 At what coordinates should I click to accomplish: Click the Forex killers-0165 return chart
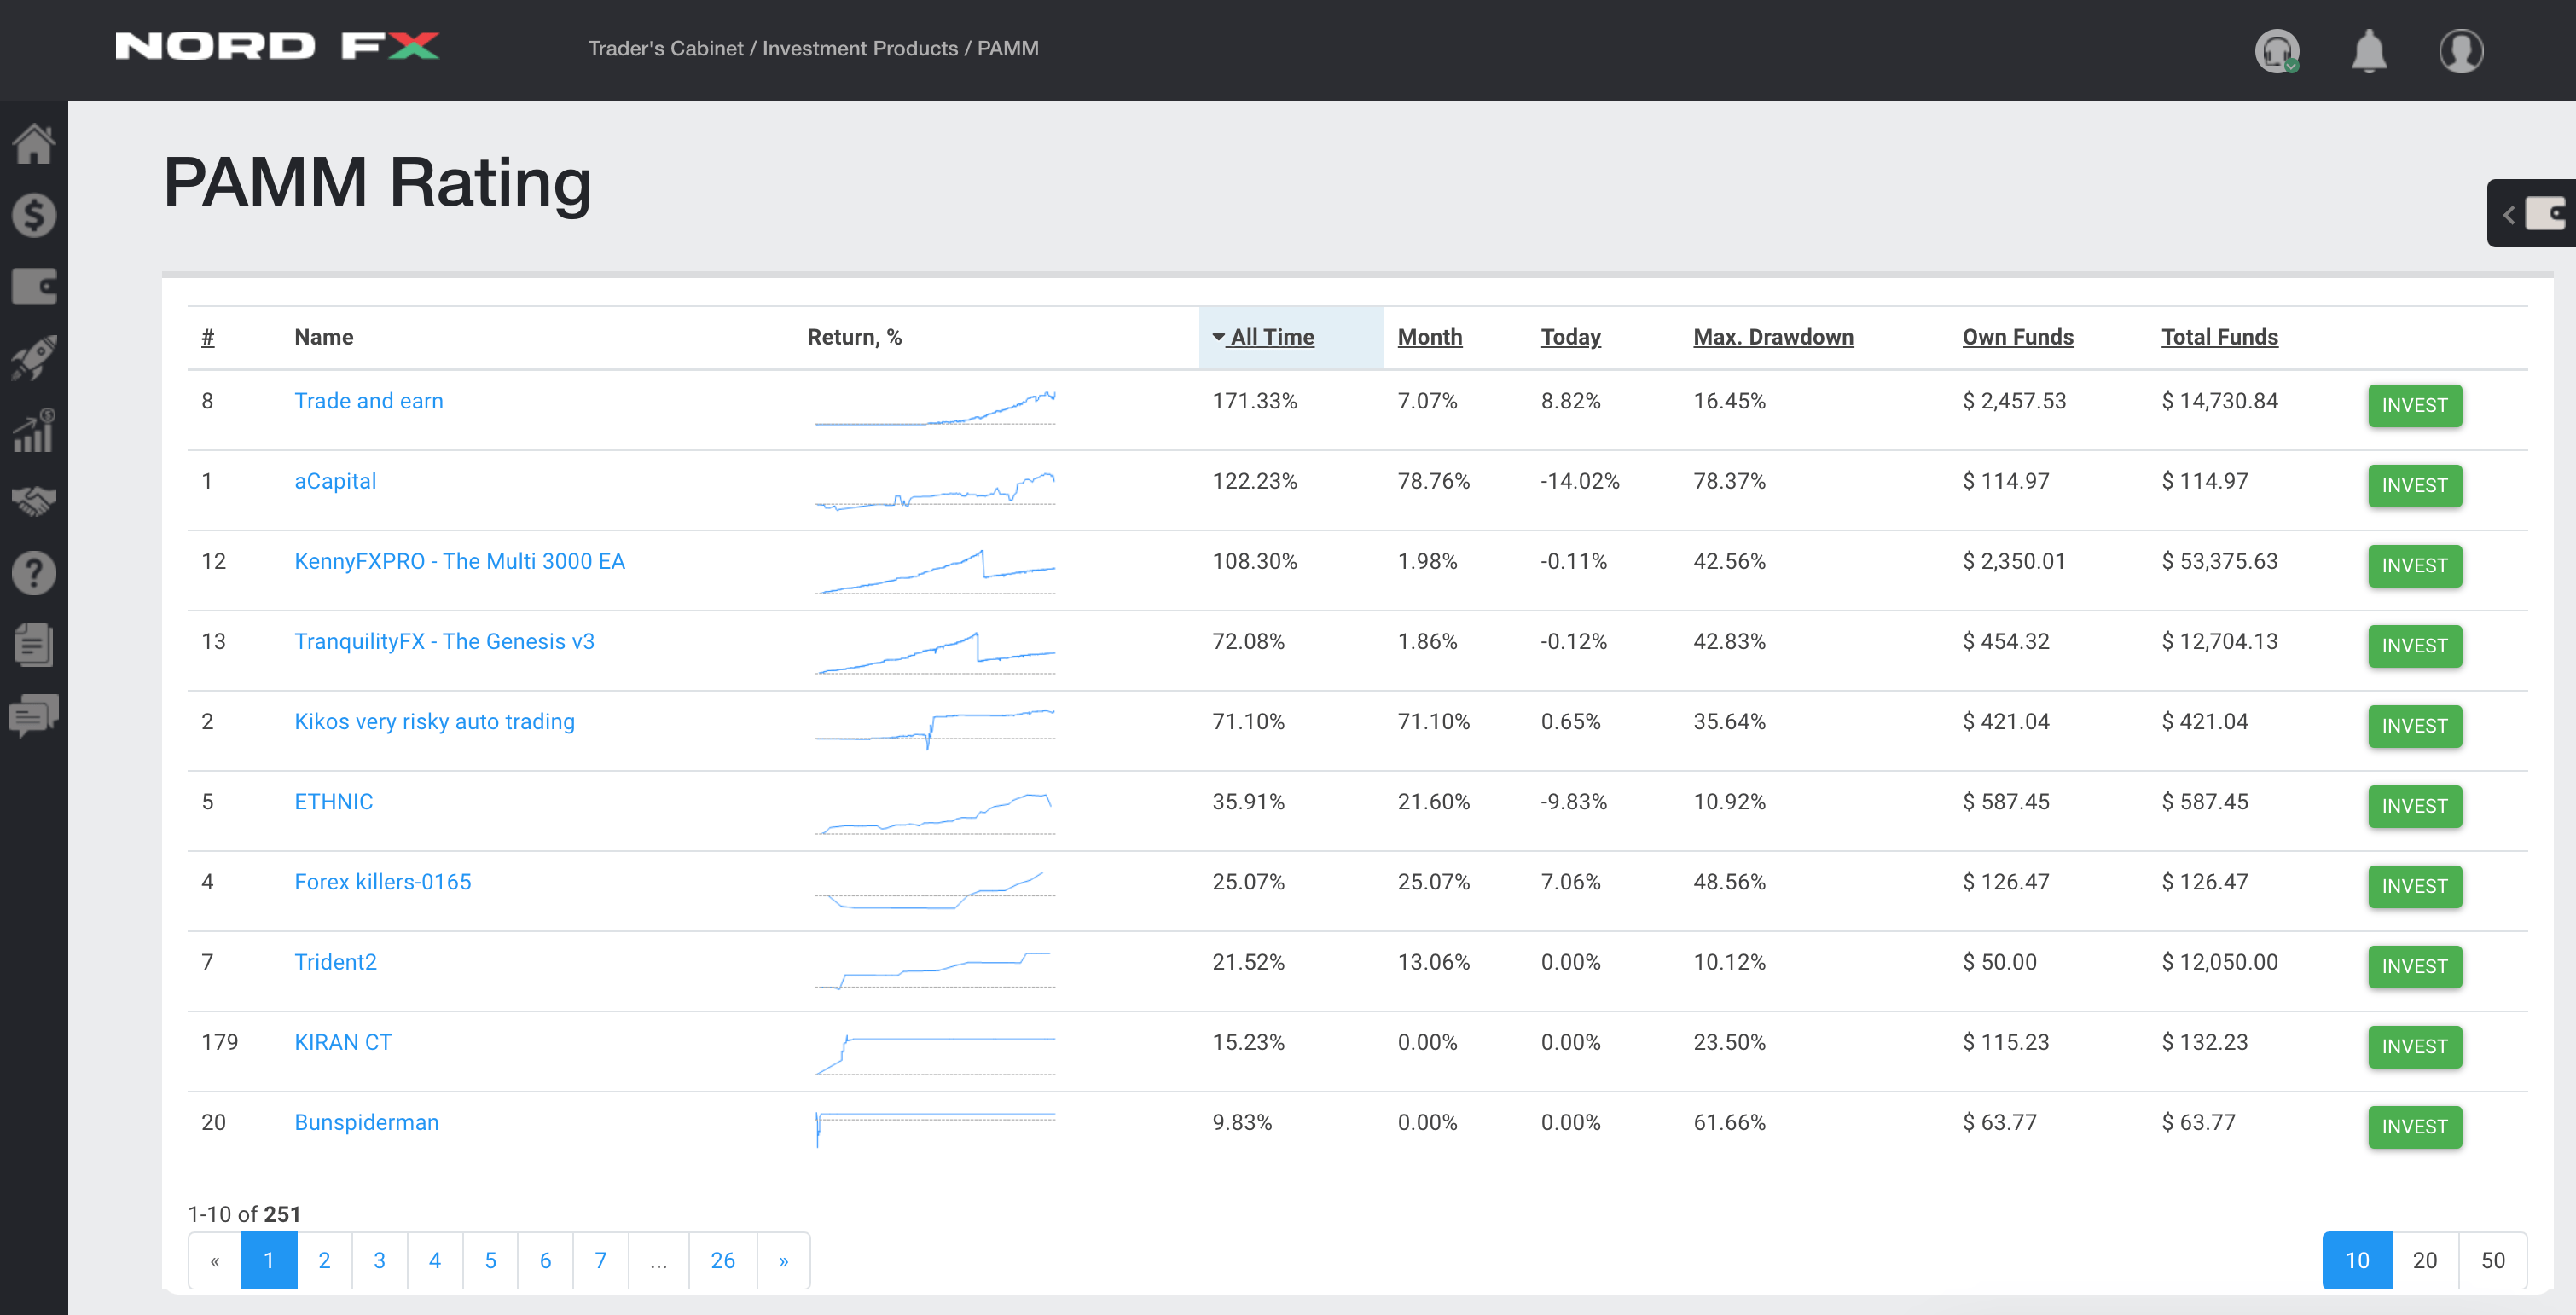tap(935, 889)
